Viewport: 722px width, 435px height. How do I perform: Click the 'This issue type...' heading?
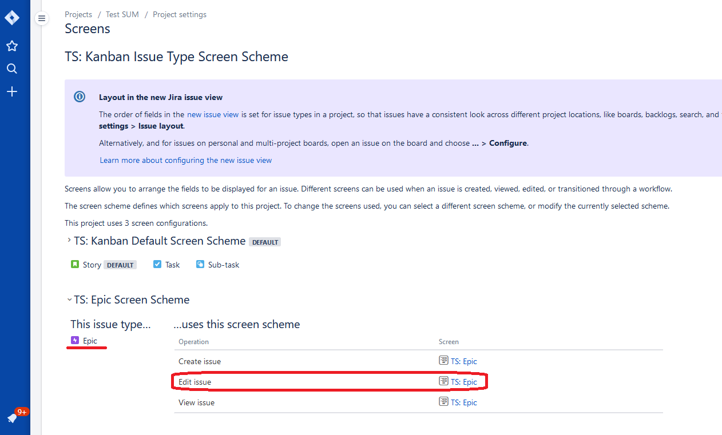pos(111,324)
